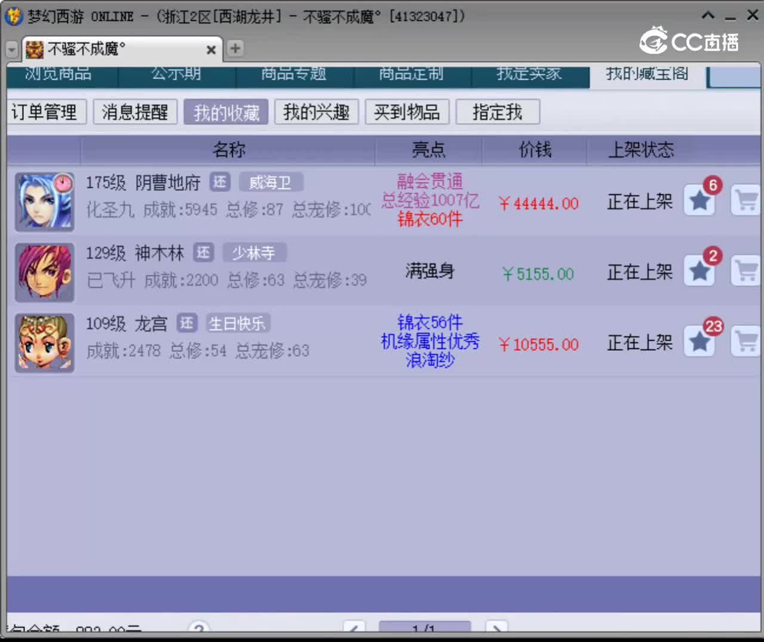Switch to 商品专题 top navigation

[x=294, y=75]
